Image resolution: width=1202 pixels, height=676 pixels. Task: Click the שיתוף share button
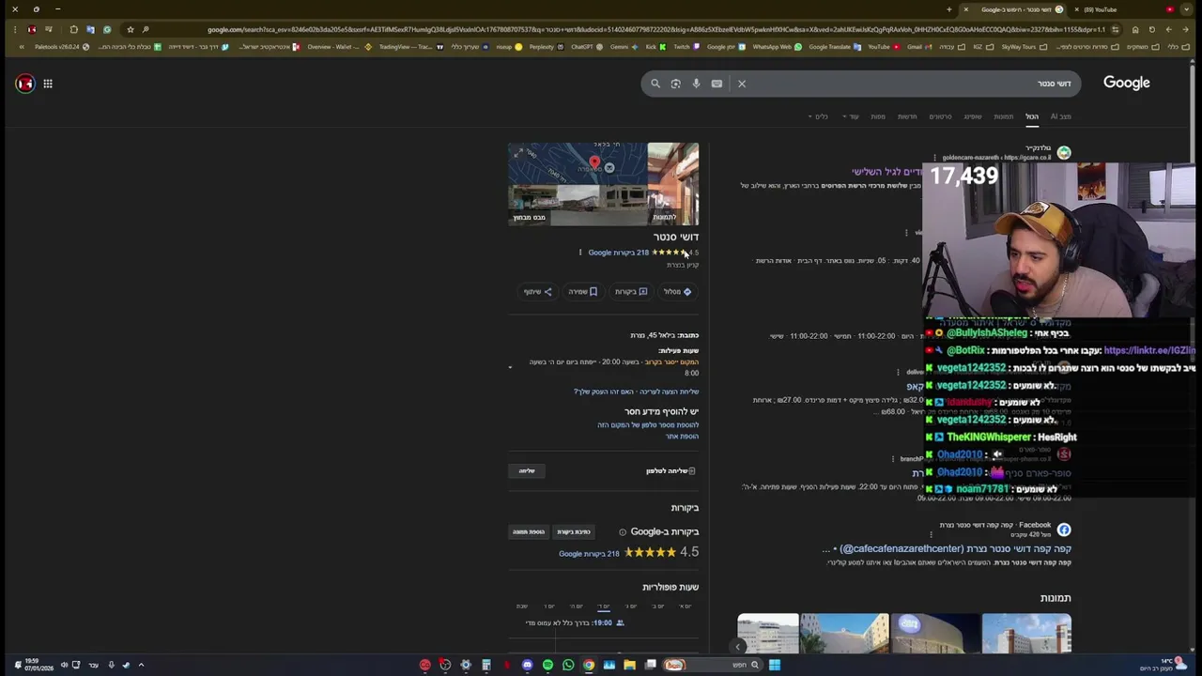coord(538,292)
